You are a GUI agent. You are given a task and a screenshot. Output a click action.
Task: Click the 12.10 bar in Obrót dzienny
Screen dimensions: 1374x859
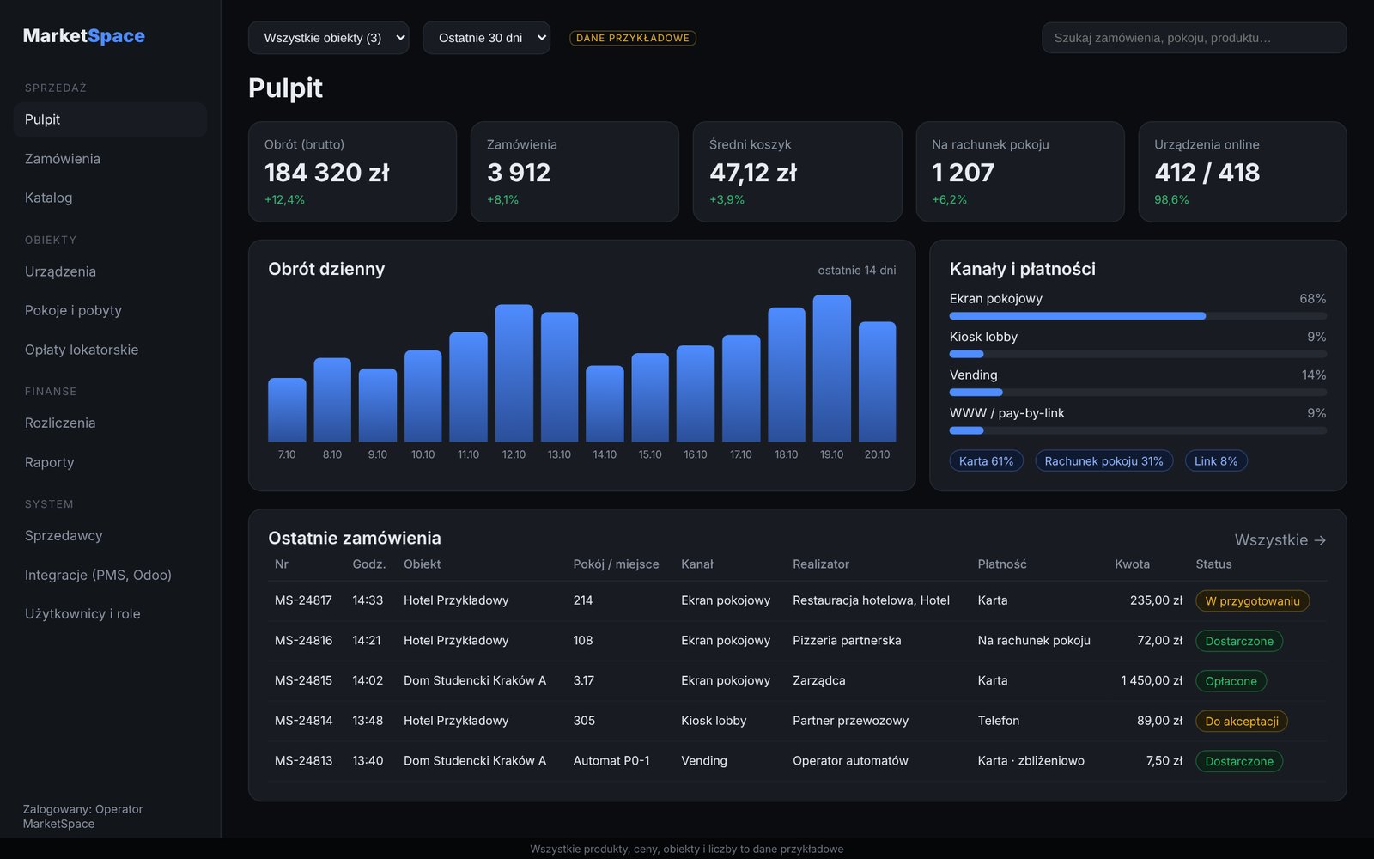tap(514, 373)
